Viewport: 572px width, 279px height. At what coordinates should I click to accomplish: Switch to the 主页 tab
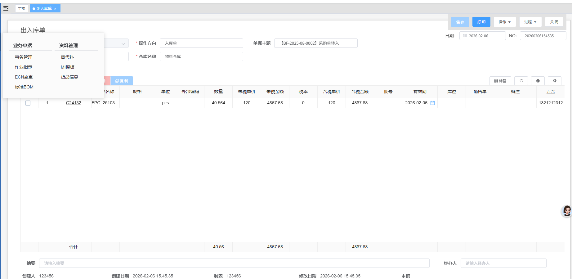click(x=22, y=9)
